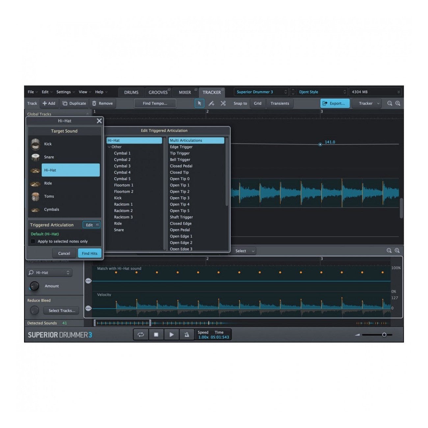Collapse the Other group in articulation list
Viewport: 428px width, 428px height.
point(110,147)
